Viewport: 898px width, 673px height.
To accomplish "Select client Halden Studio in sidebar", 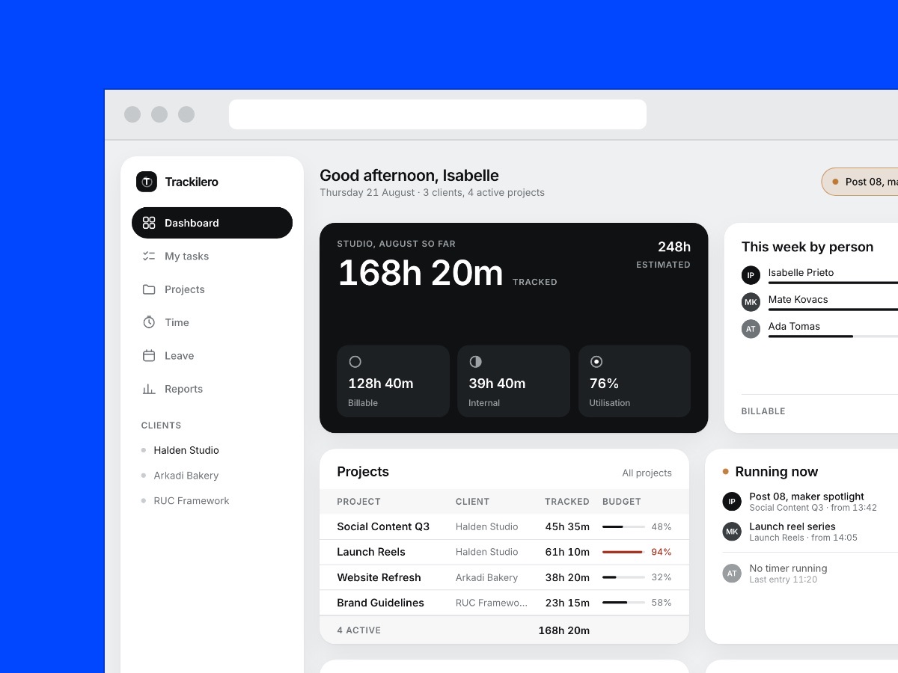I will coord(186,450).
